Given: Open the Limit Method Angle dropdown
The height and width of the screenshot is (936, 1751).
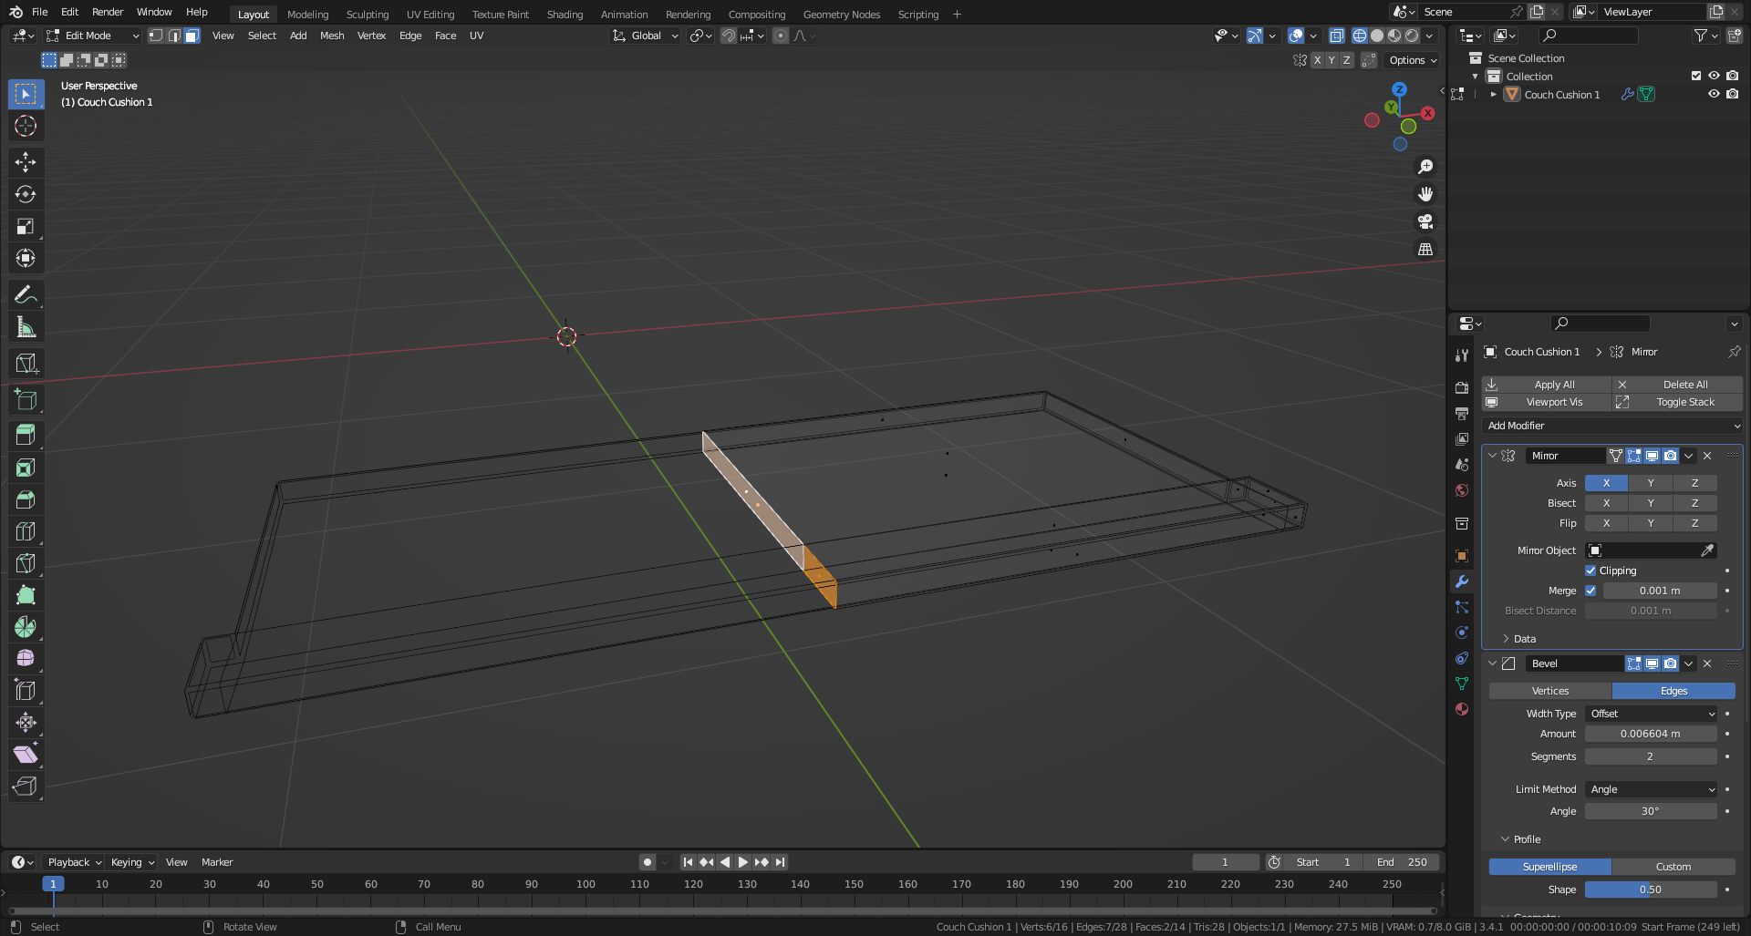Looking at the screenshot, I should coord(1653,789).
